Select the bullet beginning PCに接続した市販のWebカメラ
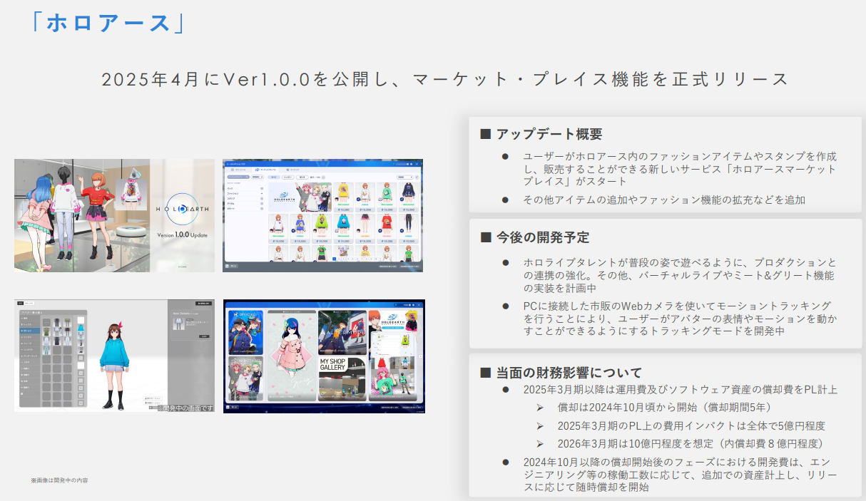Image resolution: width=866 pixels, height=501 pixels. [x=680, y=318]
